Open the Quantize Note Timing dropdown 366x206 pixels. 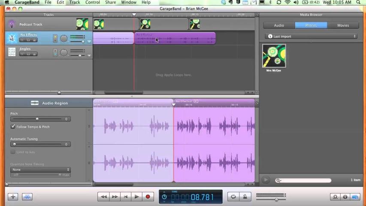click(40, 170)
